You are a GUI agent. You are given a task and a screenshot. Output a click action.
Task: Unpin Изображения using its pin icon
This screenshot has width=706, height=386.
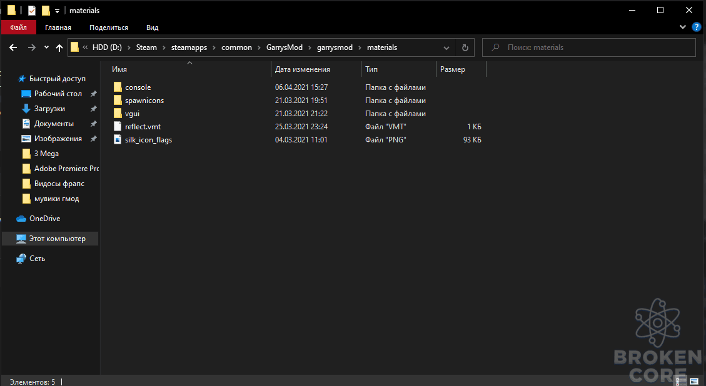tap(94, 139)
